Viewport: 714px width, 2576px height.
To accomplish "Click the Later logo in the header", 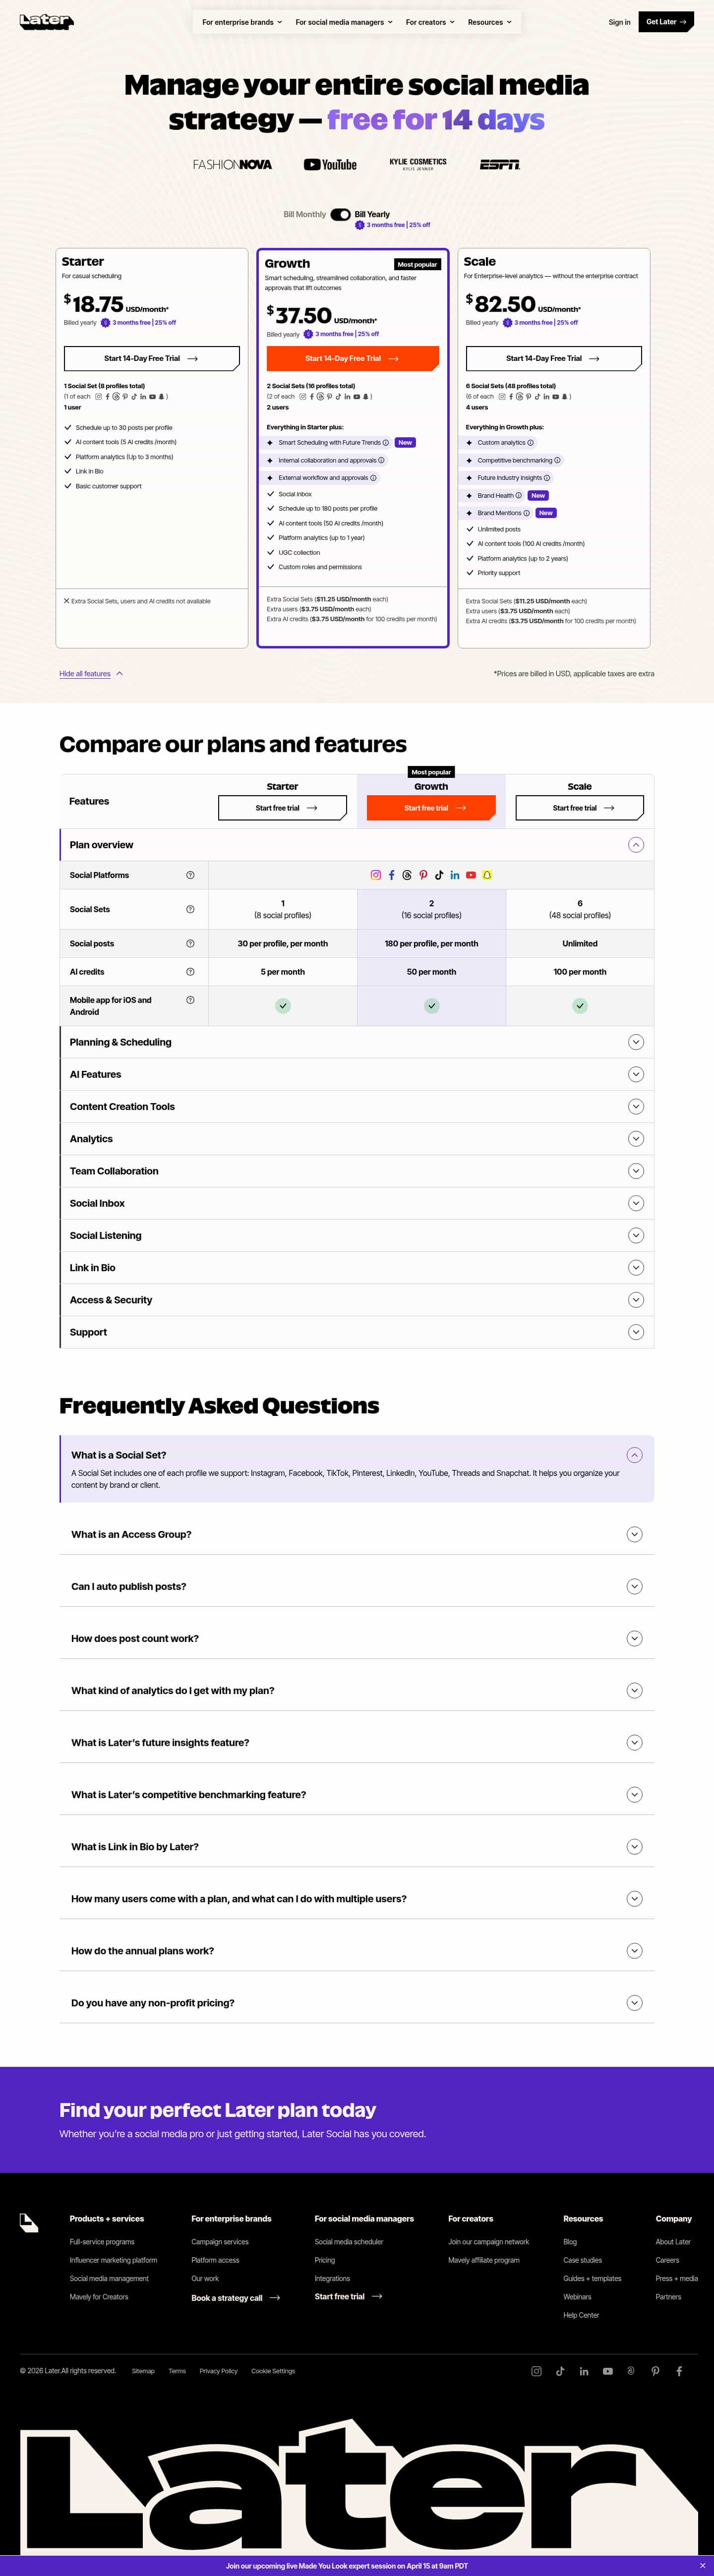I will click(46, 21).
